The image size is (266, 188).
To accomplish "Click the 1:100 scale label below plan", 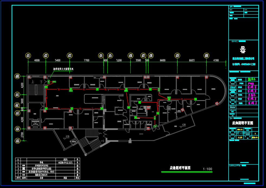I will click(207, 169).
